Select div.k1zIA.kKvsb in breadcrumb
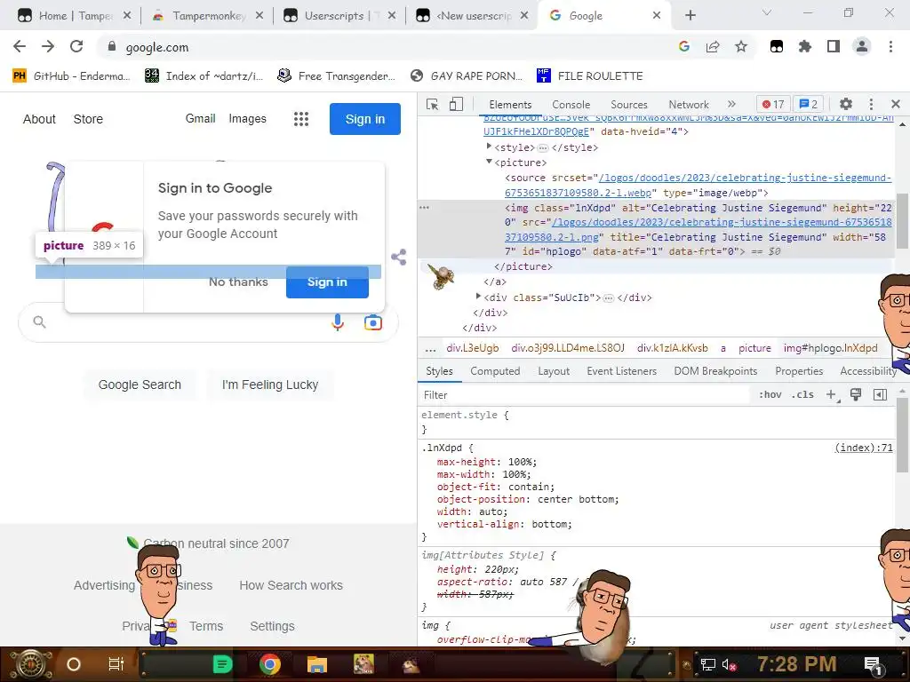Image resolution: width=910 pixels, height=682 pixels. point(672,348)
